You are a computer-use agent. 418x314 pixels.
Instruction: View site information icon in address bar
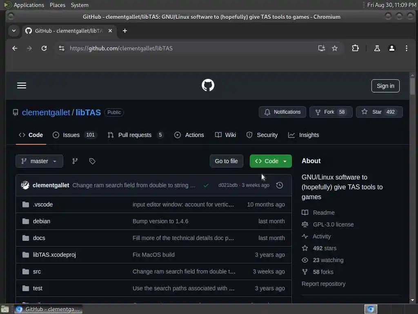point(62,48)
